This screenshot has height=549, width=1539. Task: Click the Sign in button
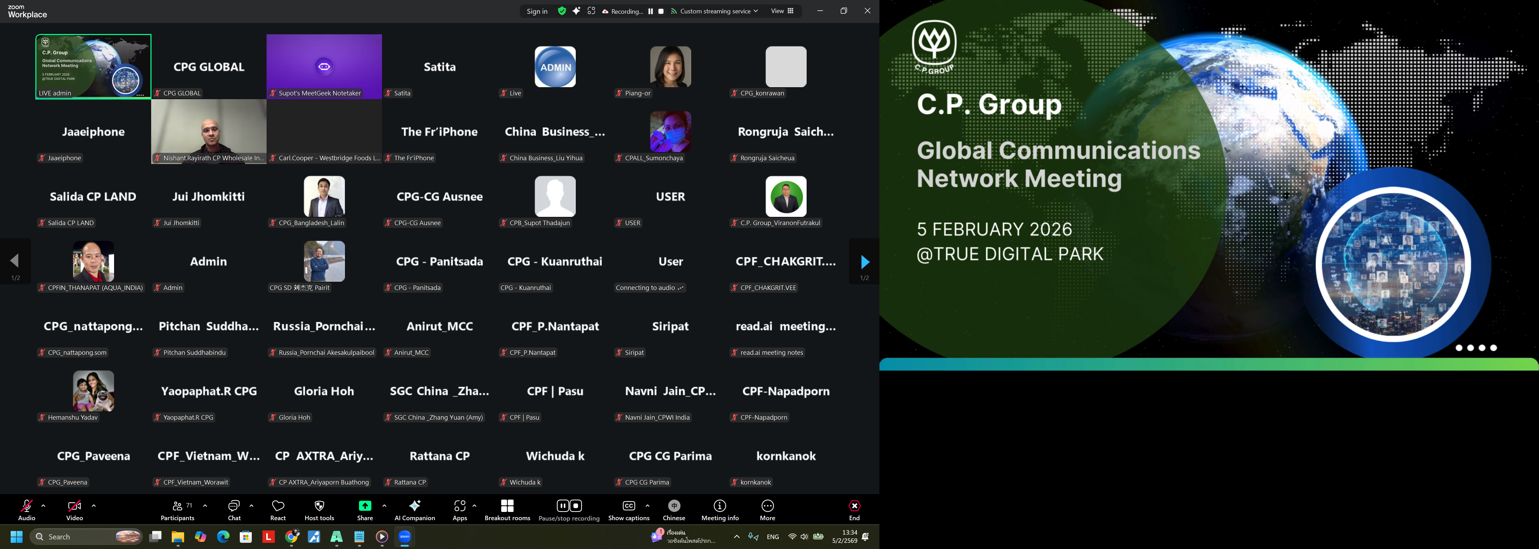tap(537, 11)
